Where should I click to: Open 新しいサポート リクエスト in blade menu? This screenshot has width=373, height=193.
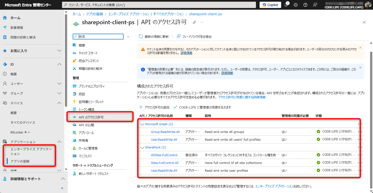pos(94,174)
